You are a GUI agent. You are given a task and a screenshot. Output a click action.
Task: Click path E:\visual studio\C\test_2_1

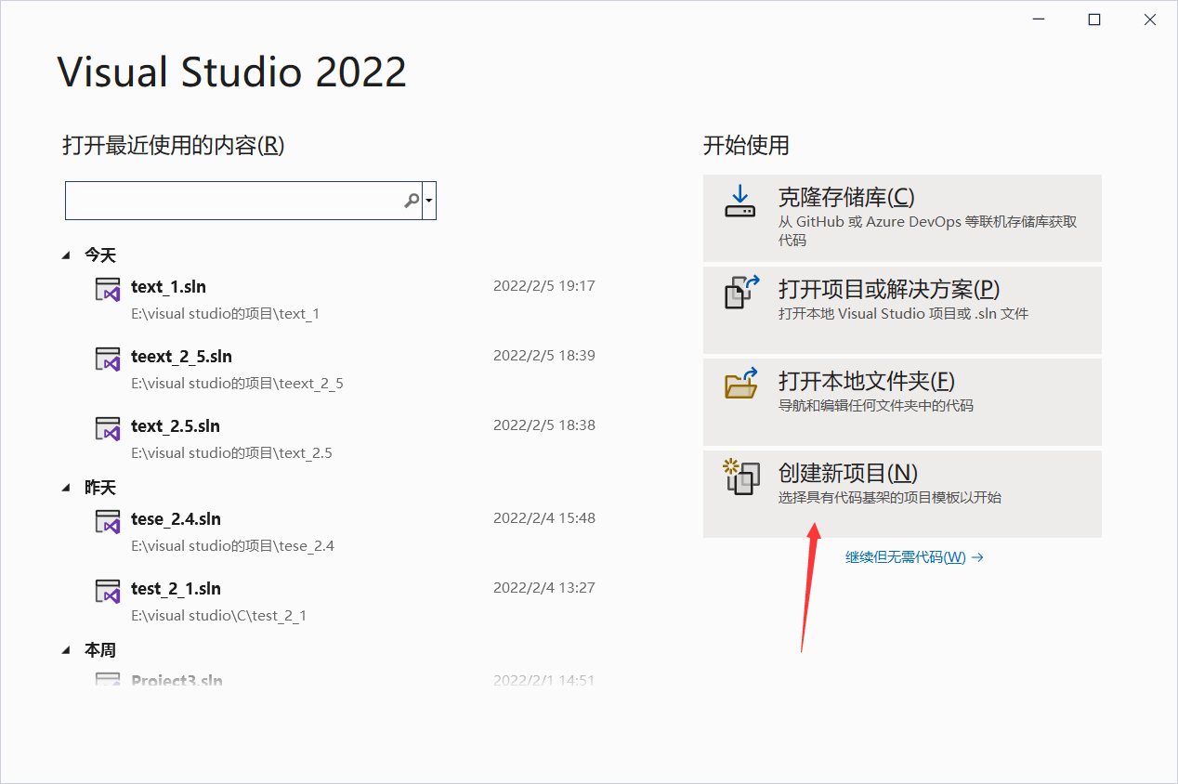218,615
